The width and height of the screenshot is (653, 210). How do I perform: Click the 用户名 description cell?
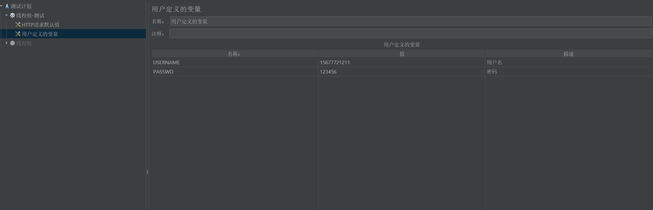click(569, 62)
